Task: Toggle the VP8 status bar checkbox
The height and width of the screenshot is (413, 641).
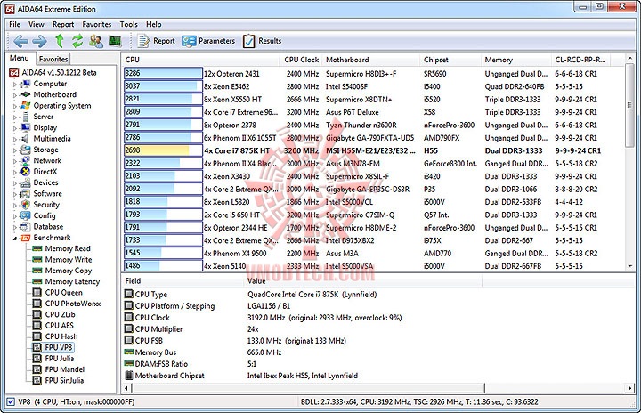Action: (x=11, y=402)
